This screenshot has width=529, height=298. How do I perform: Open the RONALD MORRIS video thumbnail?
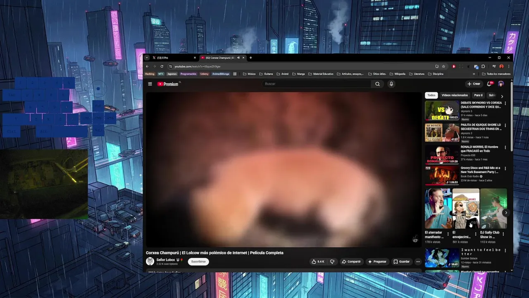click(x=442, y=154)
